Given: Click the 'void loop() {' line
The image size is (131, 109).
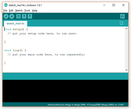Looking at the screenshot, I should point(15,50).
